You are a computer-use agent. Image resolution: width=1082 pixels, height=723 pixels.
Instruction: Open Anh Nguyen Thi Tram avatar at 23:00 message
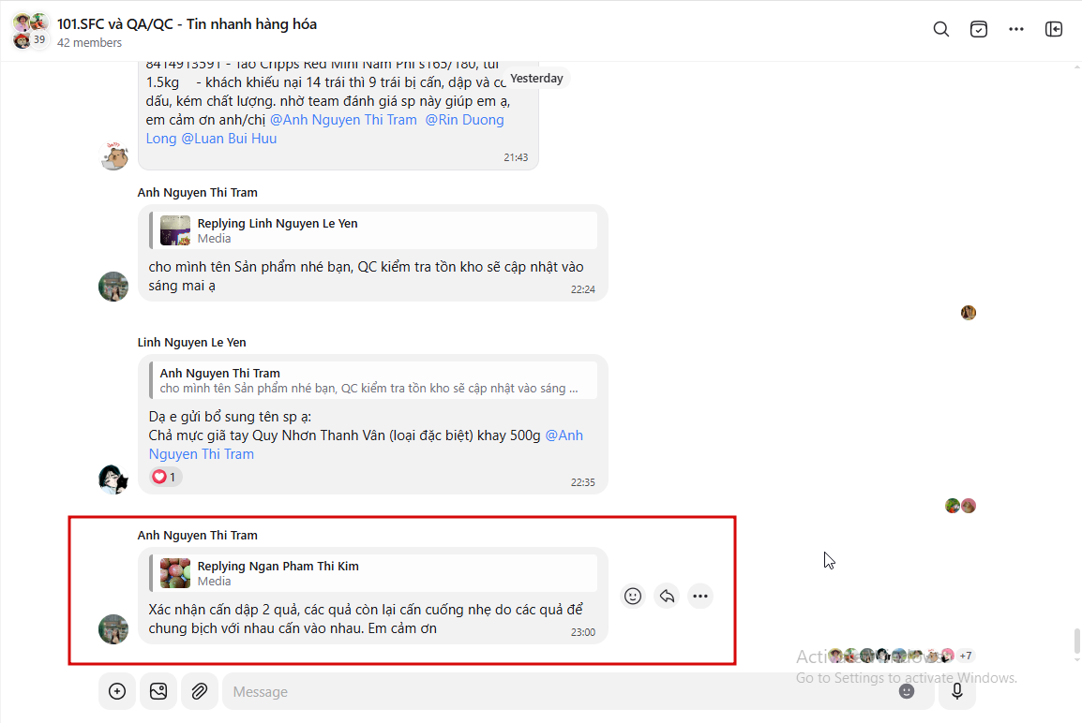click(x=113, y=629)
